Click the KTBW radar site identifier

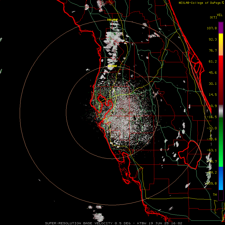pyautogui.click(x=142, y=223)
